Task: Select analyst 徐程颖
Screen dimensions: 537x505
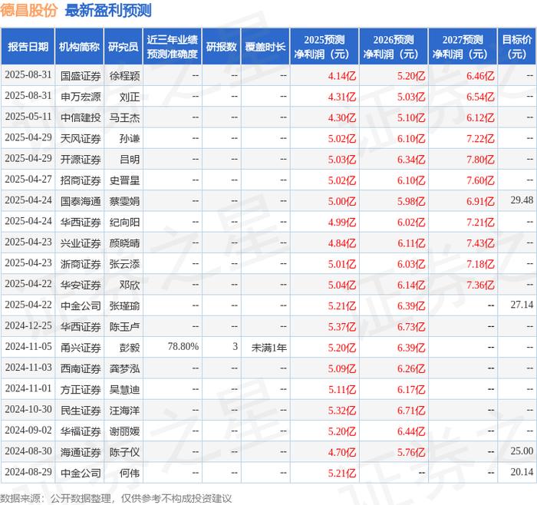Action: 124,76
